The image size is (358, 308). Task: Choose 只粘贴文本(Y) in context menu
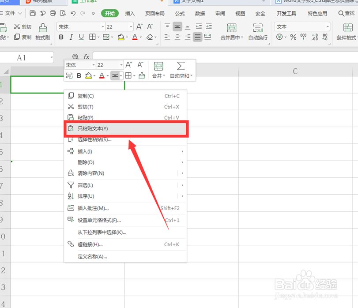pyautogui.click(x=126, y=129)
